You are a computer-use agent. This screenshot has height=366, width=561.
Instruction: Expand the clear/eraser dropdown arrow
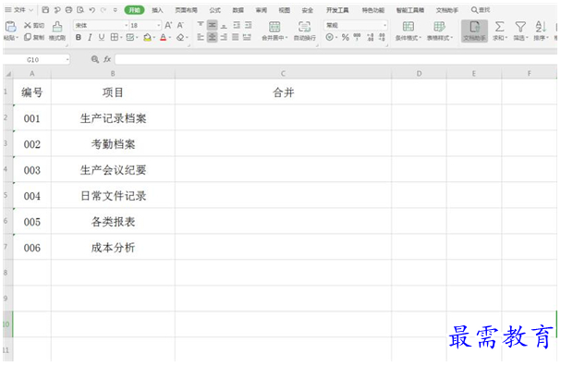coord(187,38)
